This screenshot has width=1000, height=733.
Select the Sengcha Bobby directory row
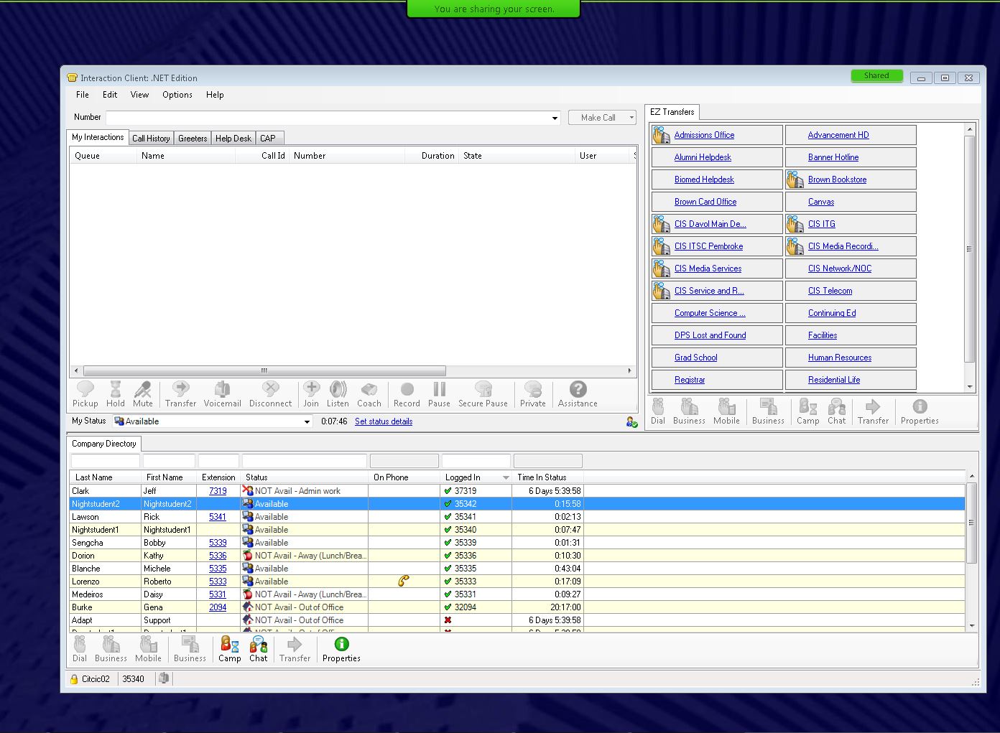pos(517,543)
